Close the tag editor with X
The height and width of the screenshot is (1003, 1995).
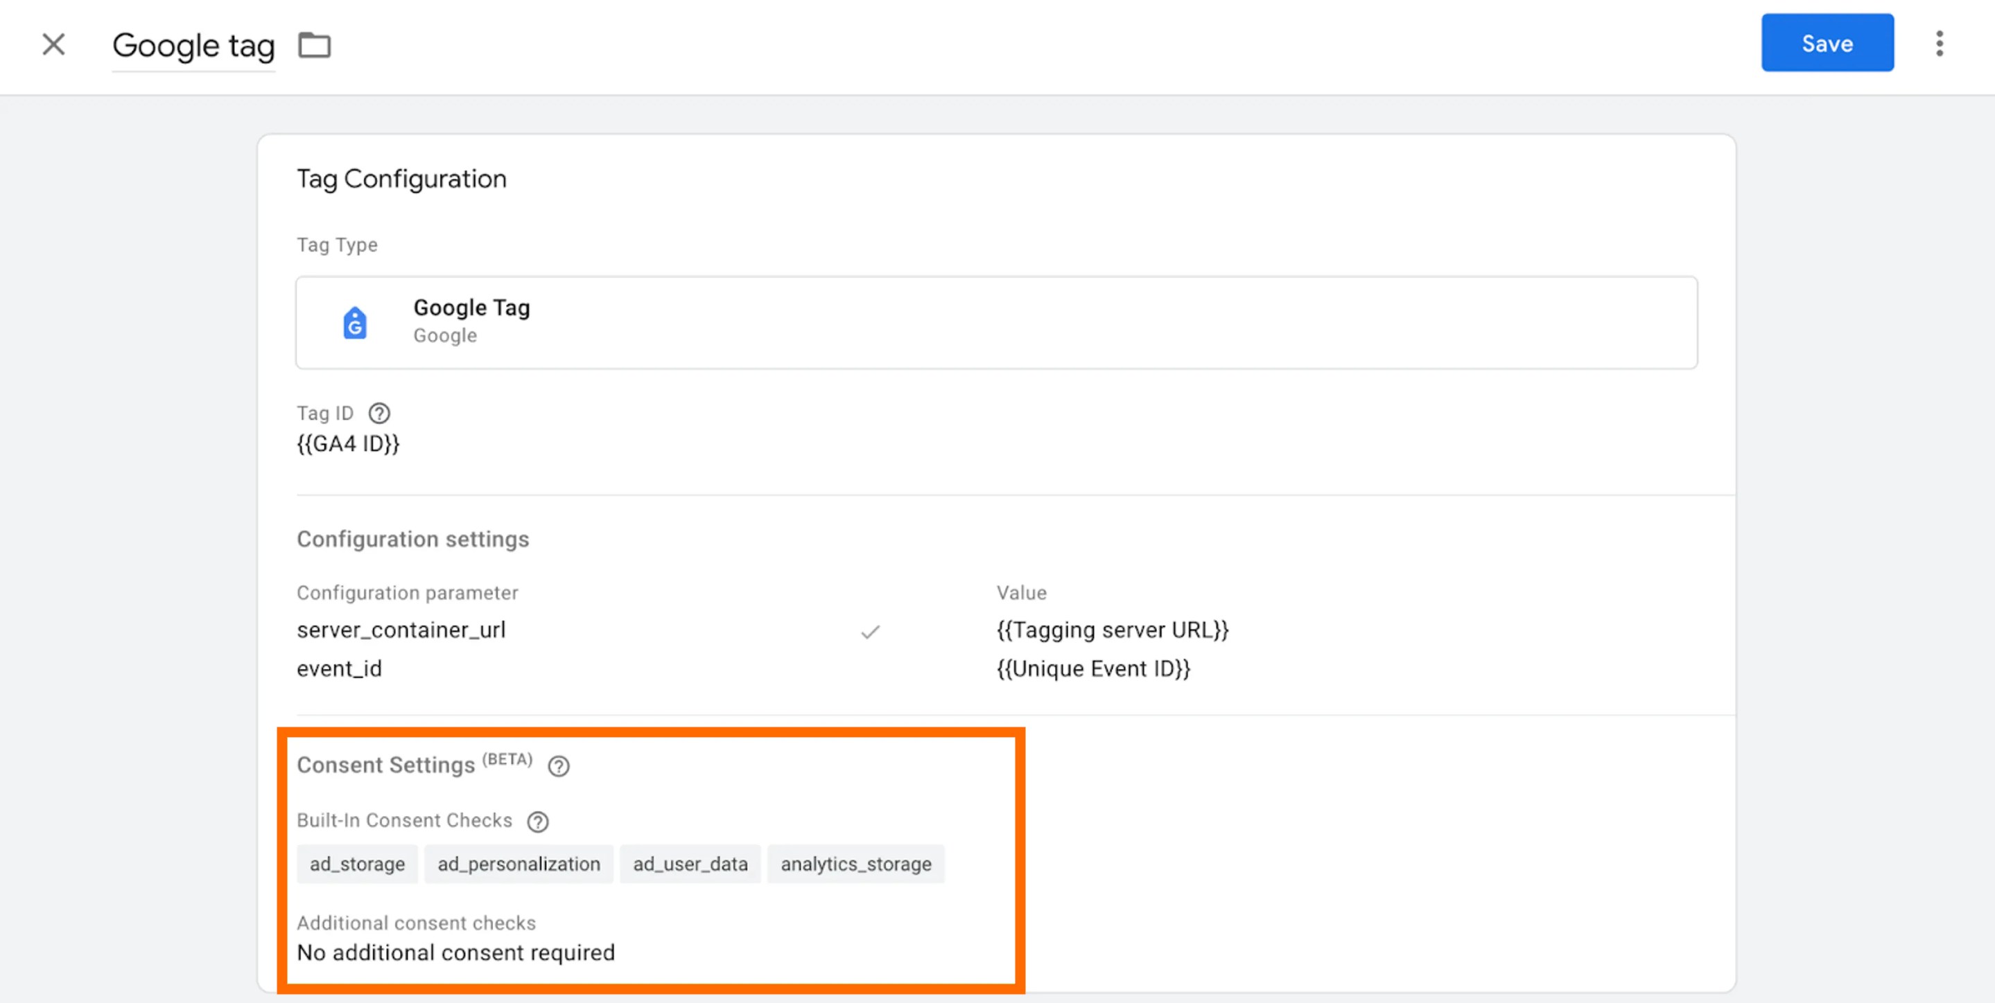coord(53,44)
